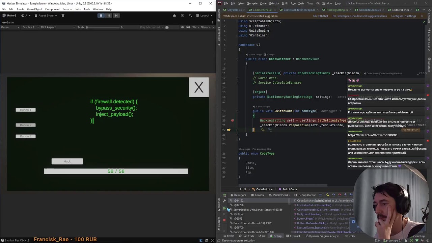The height and width of the screenshot is (243, 432).
Task: Open the Unit Tests tool window
Action: pyautogui.click(x=246, y=236)
